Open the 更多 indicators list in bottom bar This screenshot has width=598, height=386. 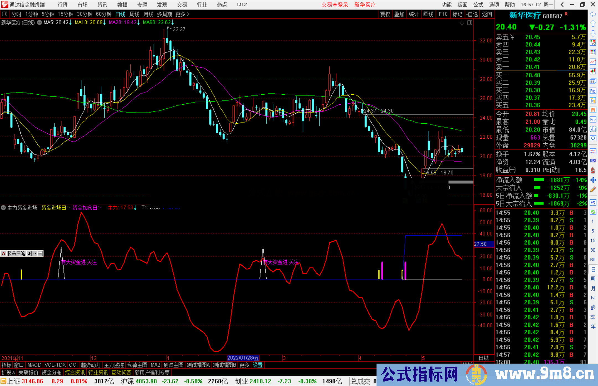click(244, 365)
